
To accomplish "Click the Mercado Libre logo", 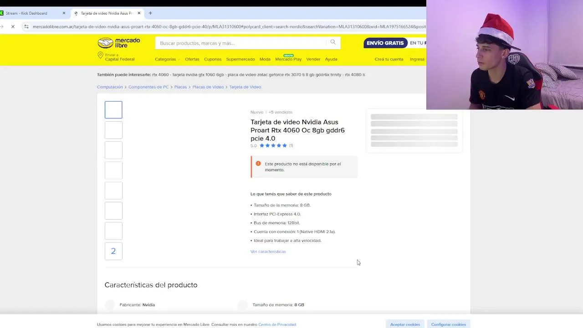I will coord(119,43).
